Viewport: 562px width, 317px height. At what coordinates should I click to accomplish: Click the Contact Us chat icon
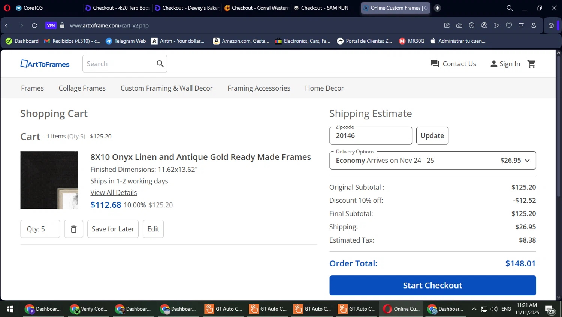coord(435,64)
